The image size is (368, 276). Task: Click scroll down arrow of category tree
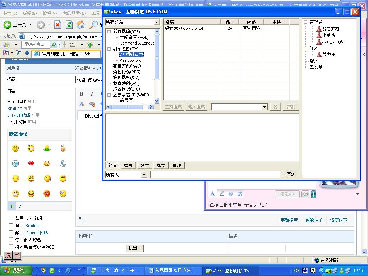[157, 101]
